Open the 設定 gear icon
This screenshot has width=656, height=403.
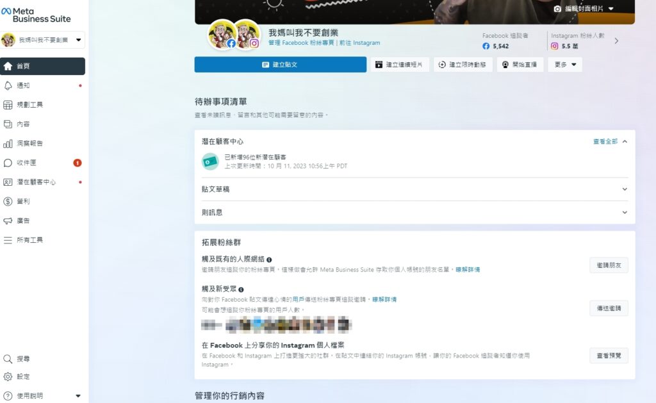(x=8, y=377)
